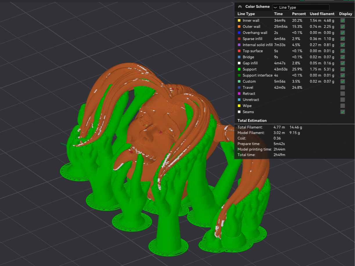
Task: Toggle Sparse infill display checkbox
Action: [343, 39]
